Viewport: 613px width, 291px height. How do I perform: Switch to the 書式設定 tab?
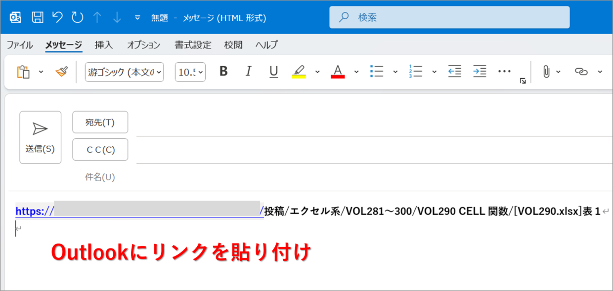193,45
